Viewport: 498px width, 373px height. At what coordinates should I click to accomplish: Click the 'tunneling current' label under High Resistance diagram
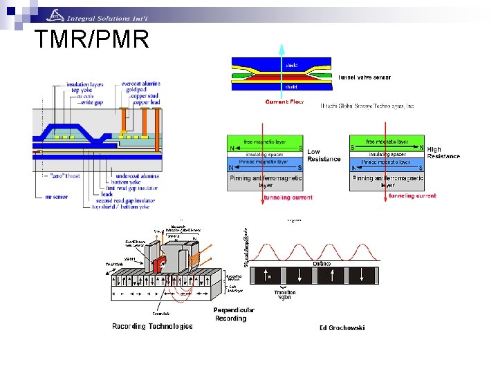point(412,196)
